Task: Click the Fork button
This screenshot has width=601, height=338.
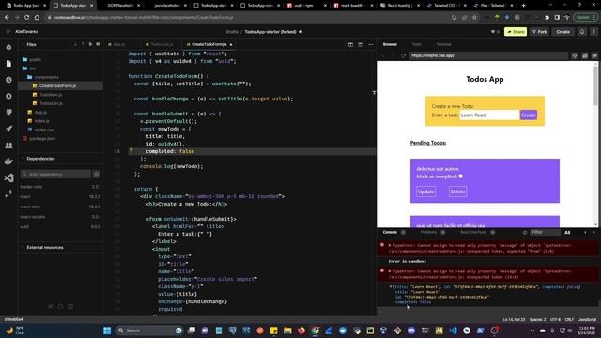Action: point(539,32)
